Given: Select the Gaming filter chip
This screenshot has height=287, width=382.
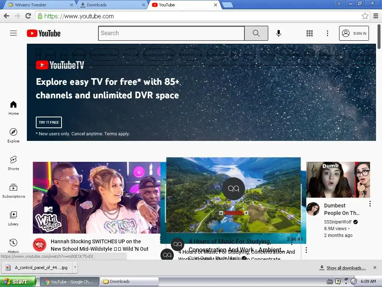Looking at the screenshot, I should point(79,55).
